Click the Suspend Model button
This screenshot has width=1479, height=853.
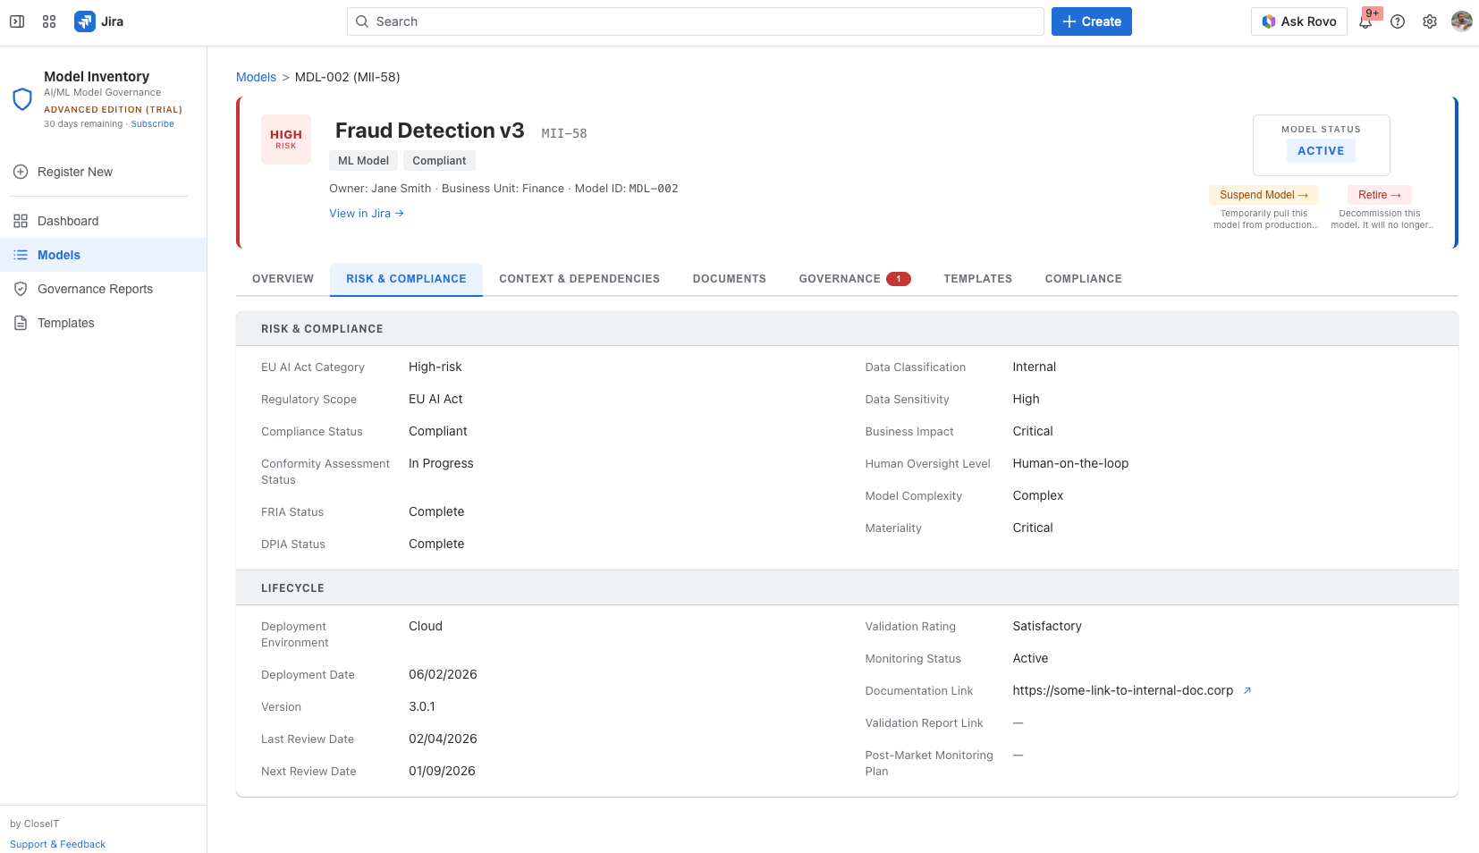pyautogui.click(x=1263, y=194)
